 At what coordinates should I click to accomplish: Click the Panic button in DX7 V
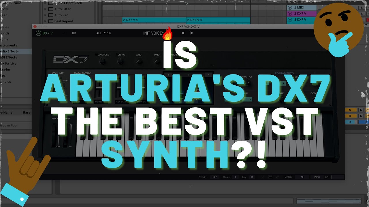coord(317,177)
